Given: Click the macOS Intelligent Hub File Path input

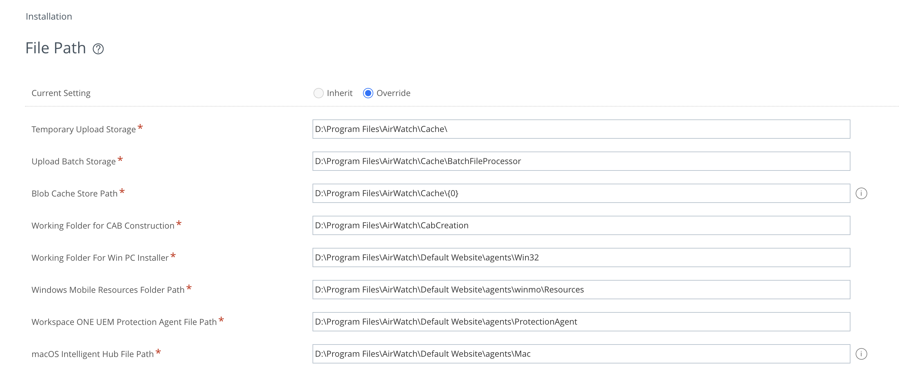Looking at the screenshot, I should (x=581, y=354).
